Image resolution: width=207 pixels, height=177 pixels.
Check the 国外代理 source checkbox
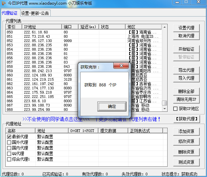pyautogui.click(x=9, y=142)
